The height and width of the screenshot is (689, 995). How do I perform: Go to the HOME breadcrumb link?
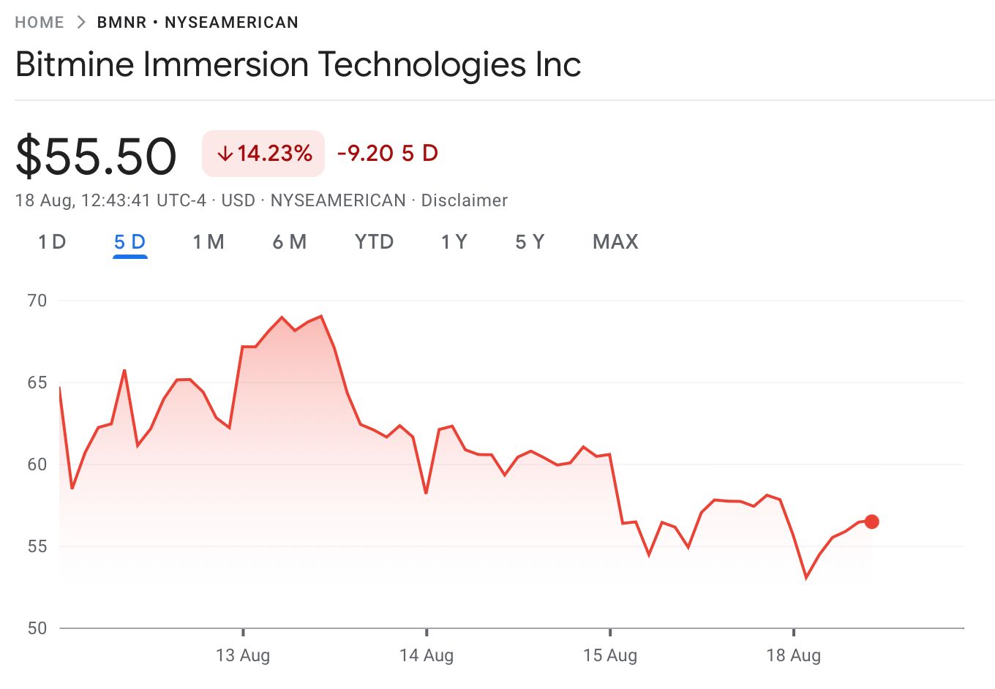tap(40, 23)
